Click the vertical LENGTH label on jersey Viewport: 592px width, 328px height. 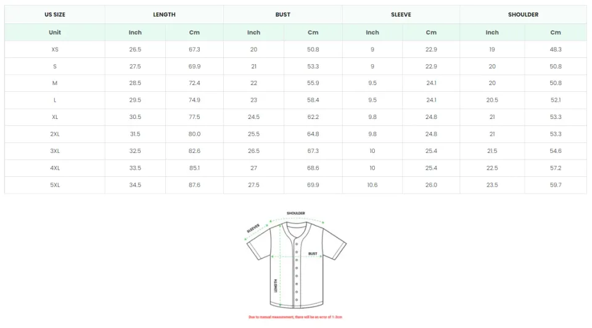275,285
